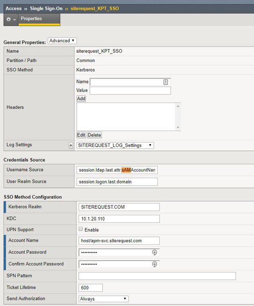Click into the SPN Pattern field

point(157,276)
